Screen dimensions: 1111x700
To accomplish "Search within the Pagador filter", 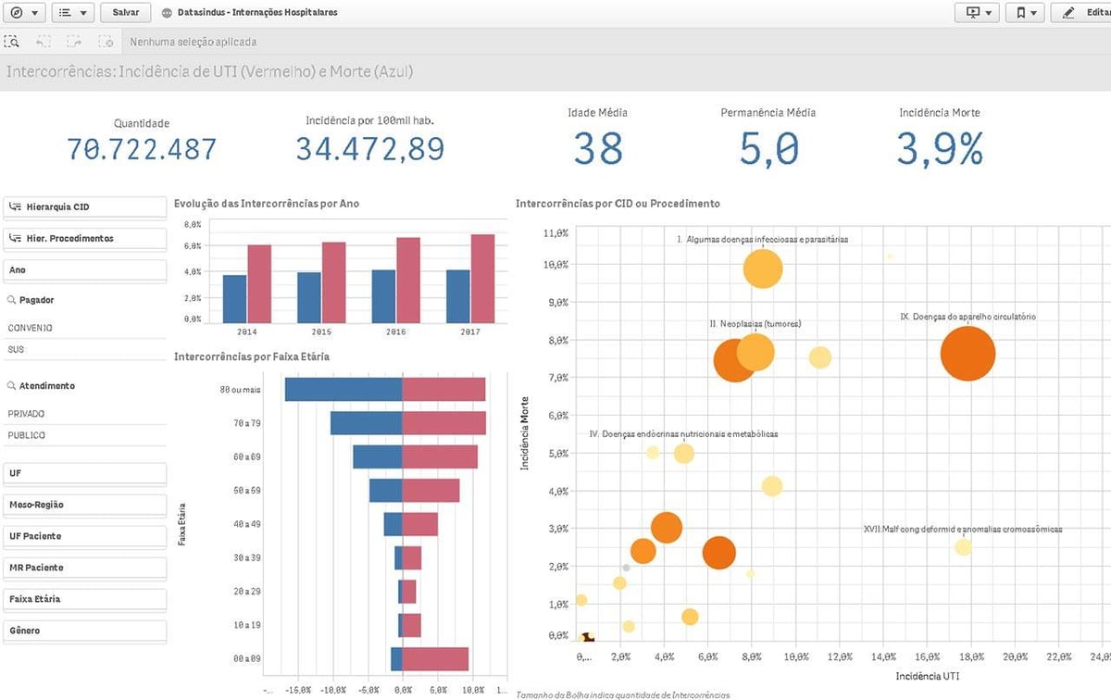I will (x=11, y=301).
